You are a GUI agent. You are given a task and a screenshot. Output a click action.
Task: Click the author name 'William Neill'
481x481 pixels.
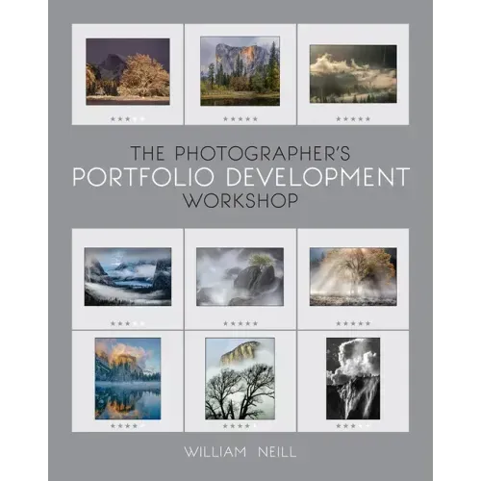[x=240, y=452]
